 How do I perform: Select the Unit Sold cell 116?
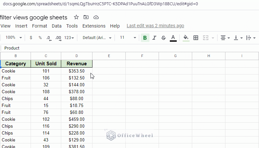(x=46, y=126)
